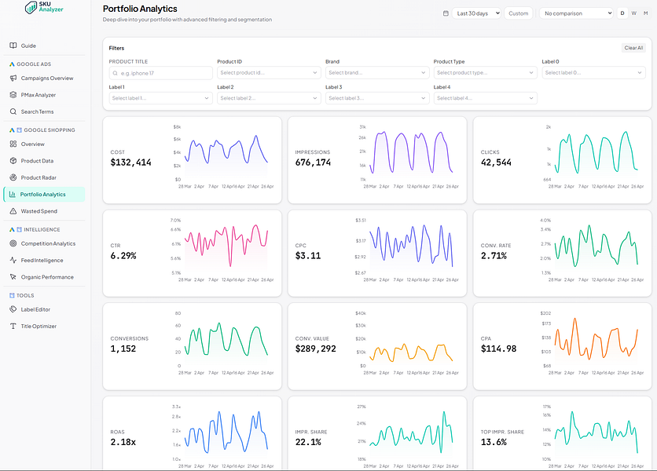Viewport: 657px width, 471px height.
Task: Open the Brand select dropdown
Action: (377, 73)
